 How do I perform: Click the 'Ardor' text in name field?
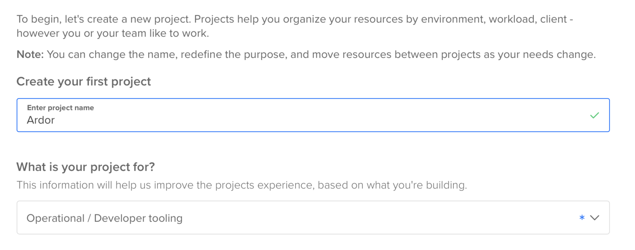[x=41, y=120]
